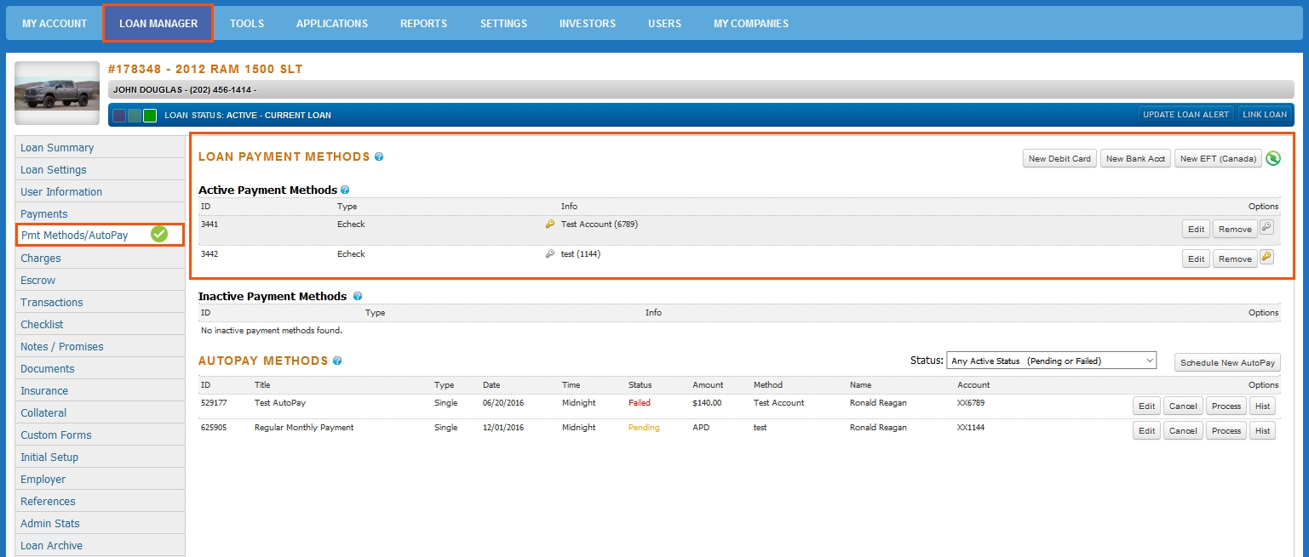Open Employer in the sidebar
Viewport: 1309px width, 557px height.
(100, 479)
